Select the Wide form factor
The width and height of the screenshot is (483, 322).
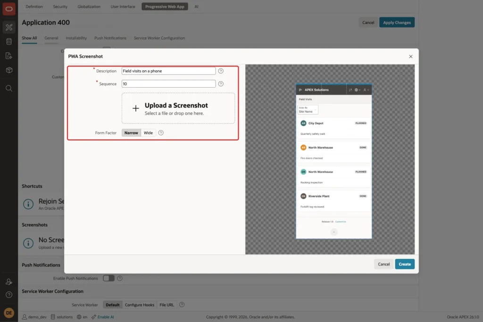pyautogui.click(x=148, y=132)
